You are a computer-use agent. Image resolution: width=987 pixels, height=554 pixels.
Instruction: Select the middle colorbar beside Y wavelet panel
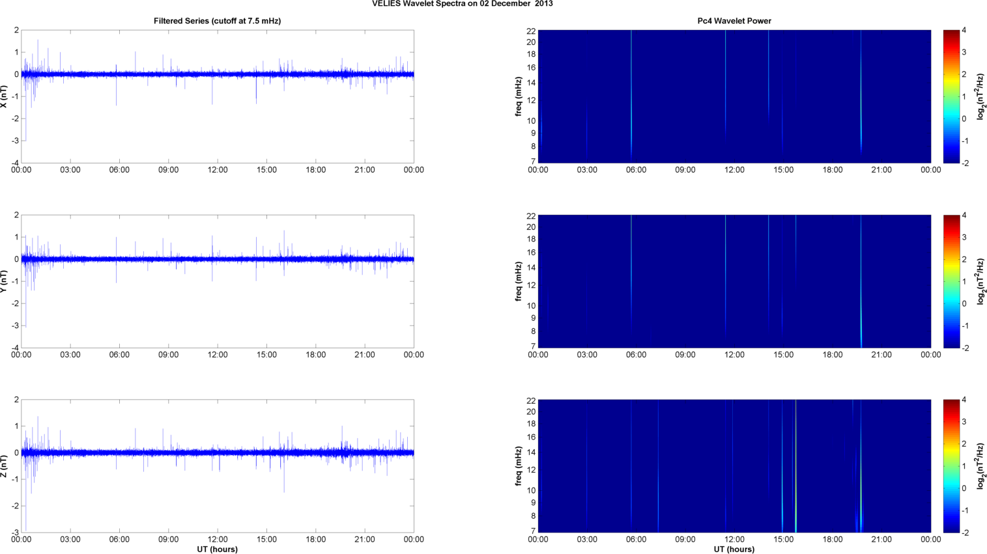951,281
